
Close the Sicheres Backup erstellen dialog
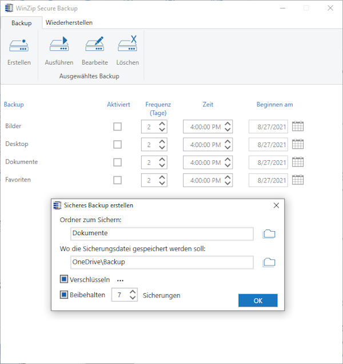click(276, 205)
